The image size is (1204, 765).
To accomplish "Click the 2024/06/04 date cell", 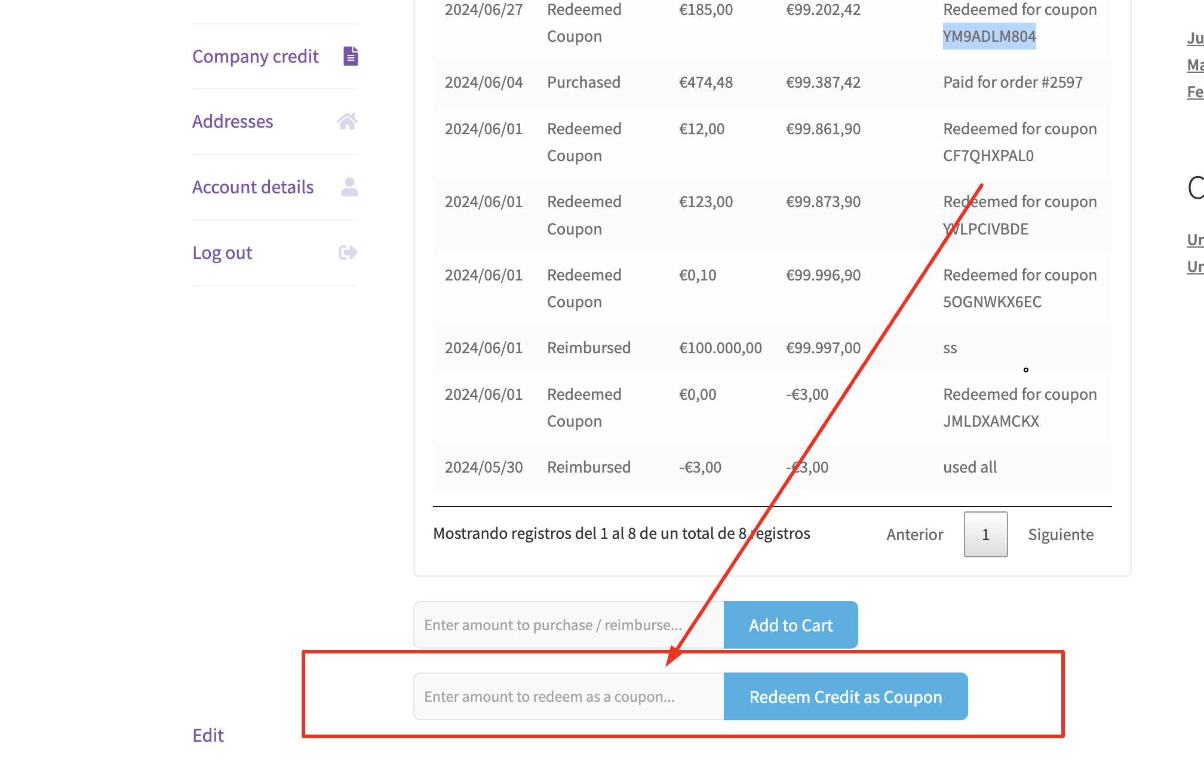I will click(x=484, y=82).
